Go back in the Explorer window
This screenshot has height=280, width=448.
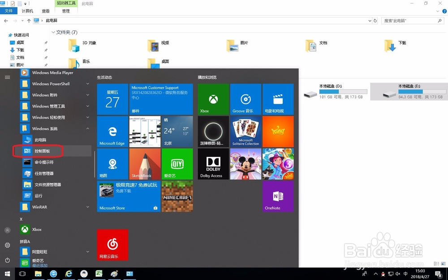coord(6,21)
